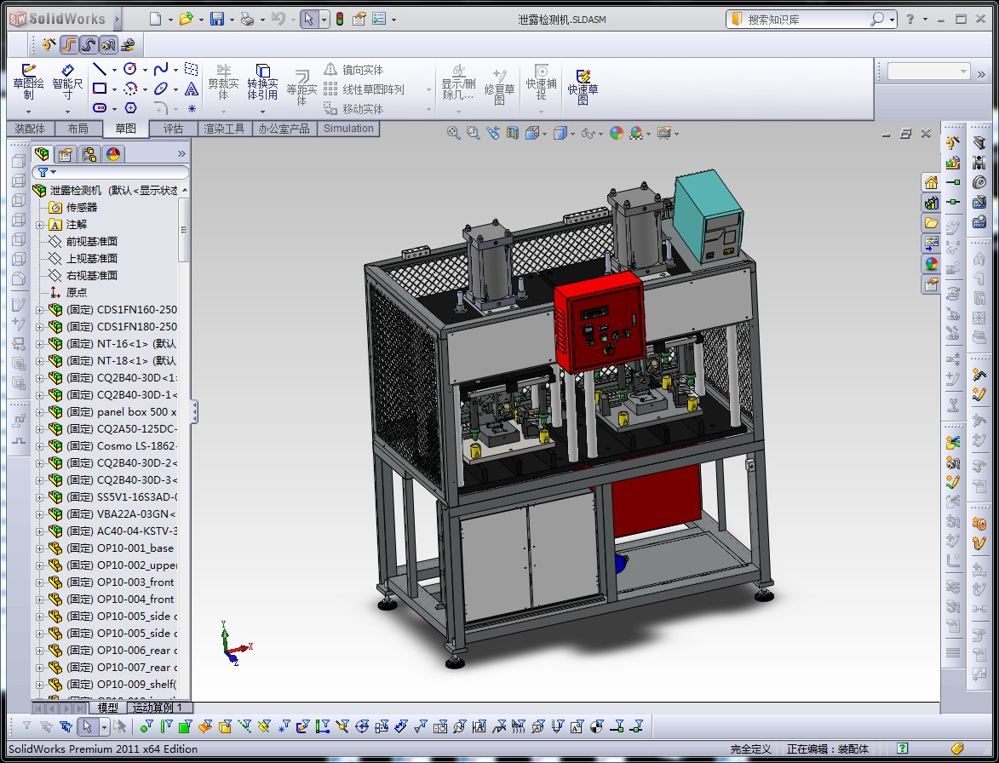The height and width of the screenshot is (763, 999).
Task: Select the 前视基准面 plane item
Action: click(92, 241)
